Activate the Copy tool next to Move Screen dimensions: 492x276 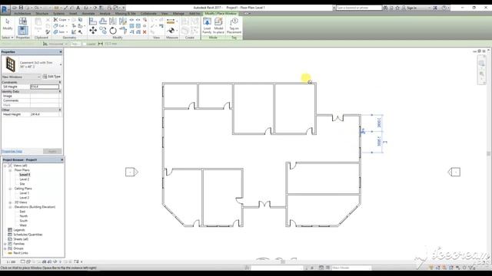tap(103, 31)
